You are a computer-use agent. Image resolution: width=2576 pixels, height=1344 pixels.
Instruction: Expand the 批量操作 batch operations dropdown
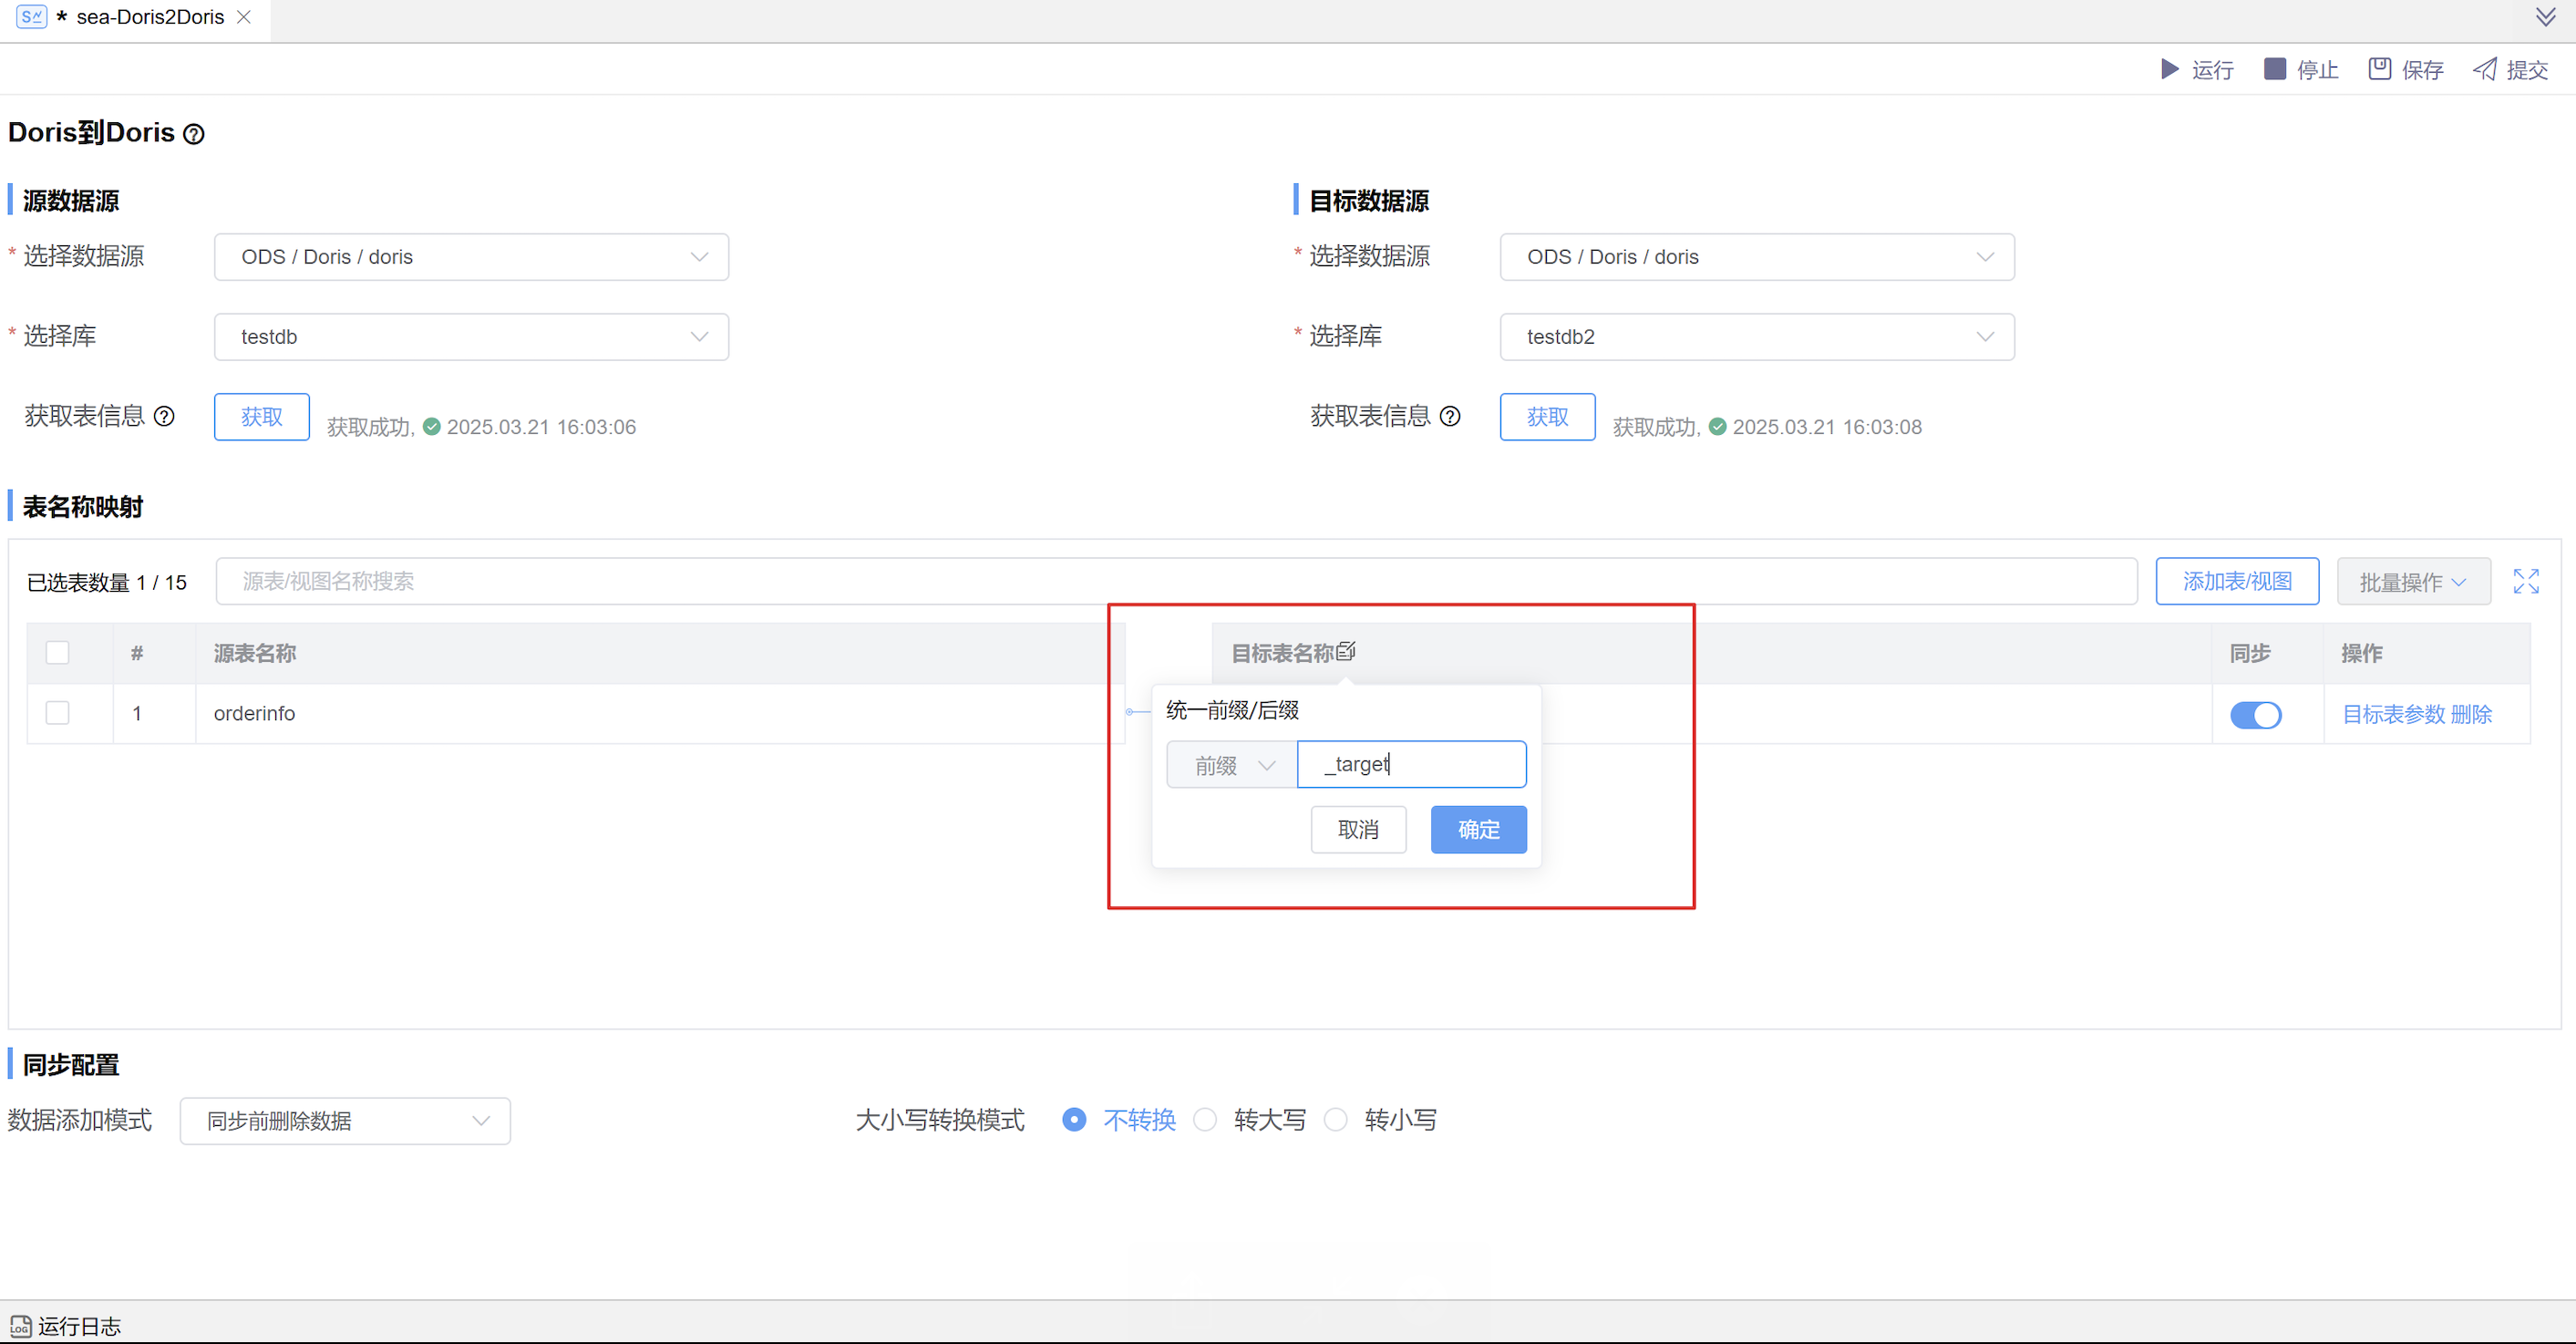2412,582
